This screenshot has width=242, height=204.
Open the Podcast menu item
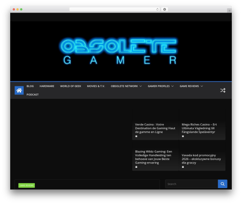(32, 95)
